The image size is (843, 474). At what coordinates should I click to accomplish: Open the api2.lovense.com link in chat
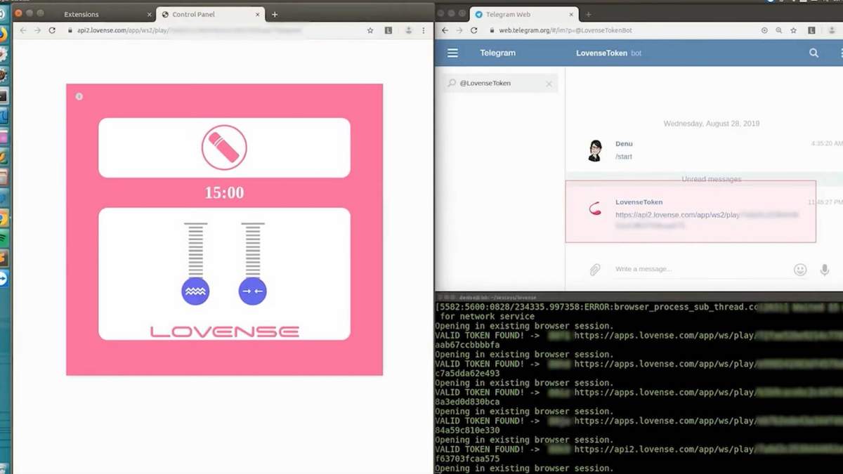(x=706, y=220)
